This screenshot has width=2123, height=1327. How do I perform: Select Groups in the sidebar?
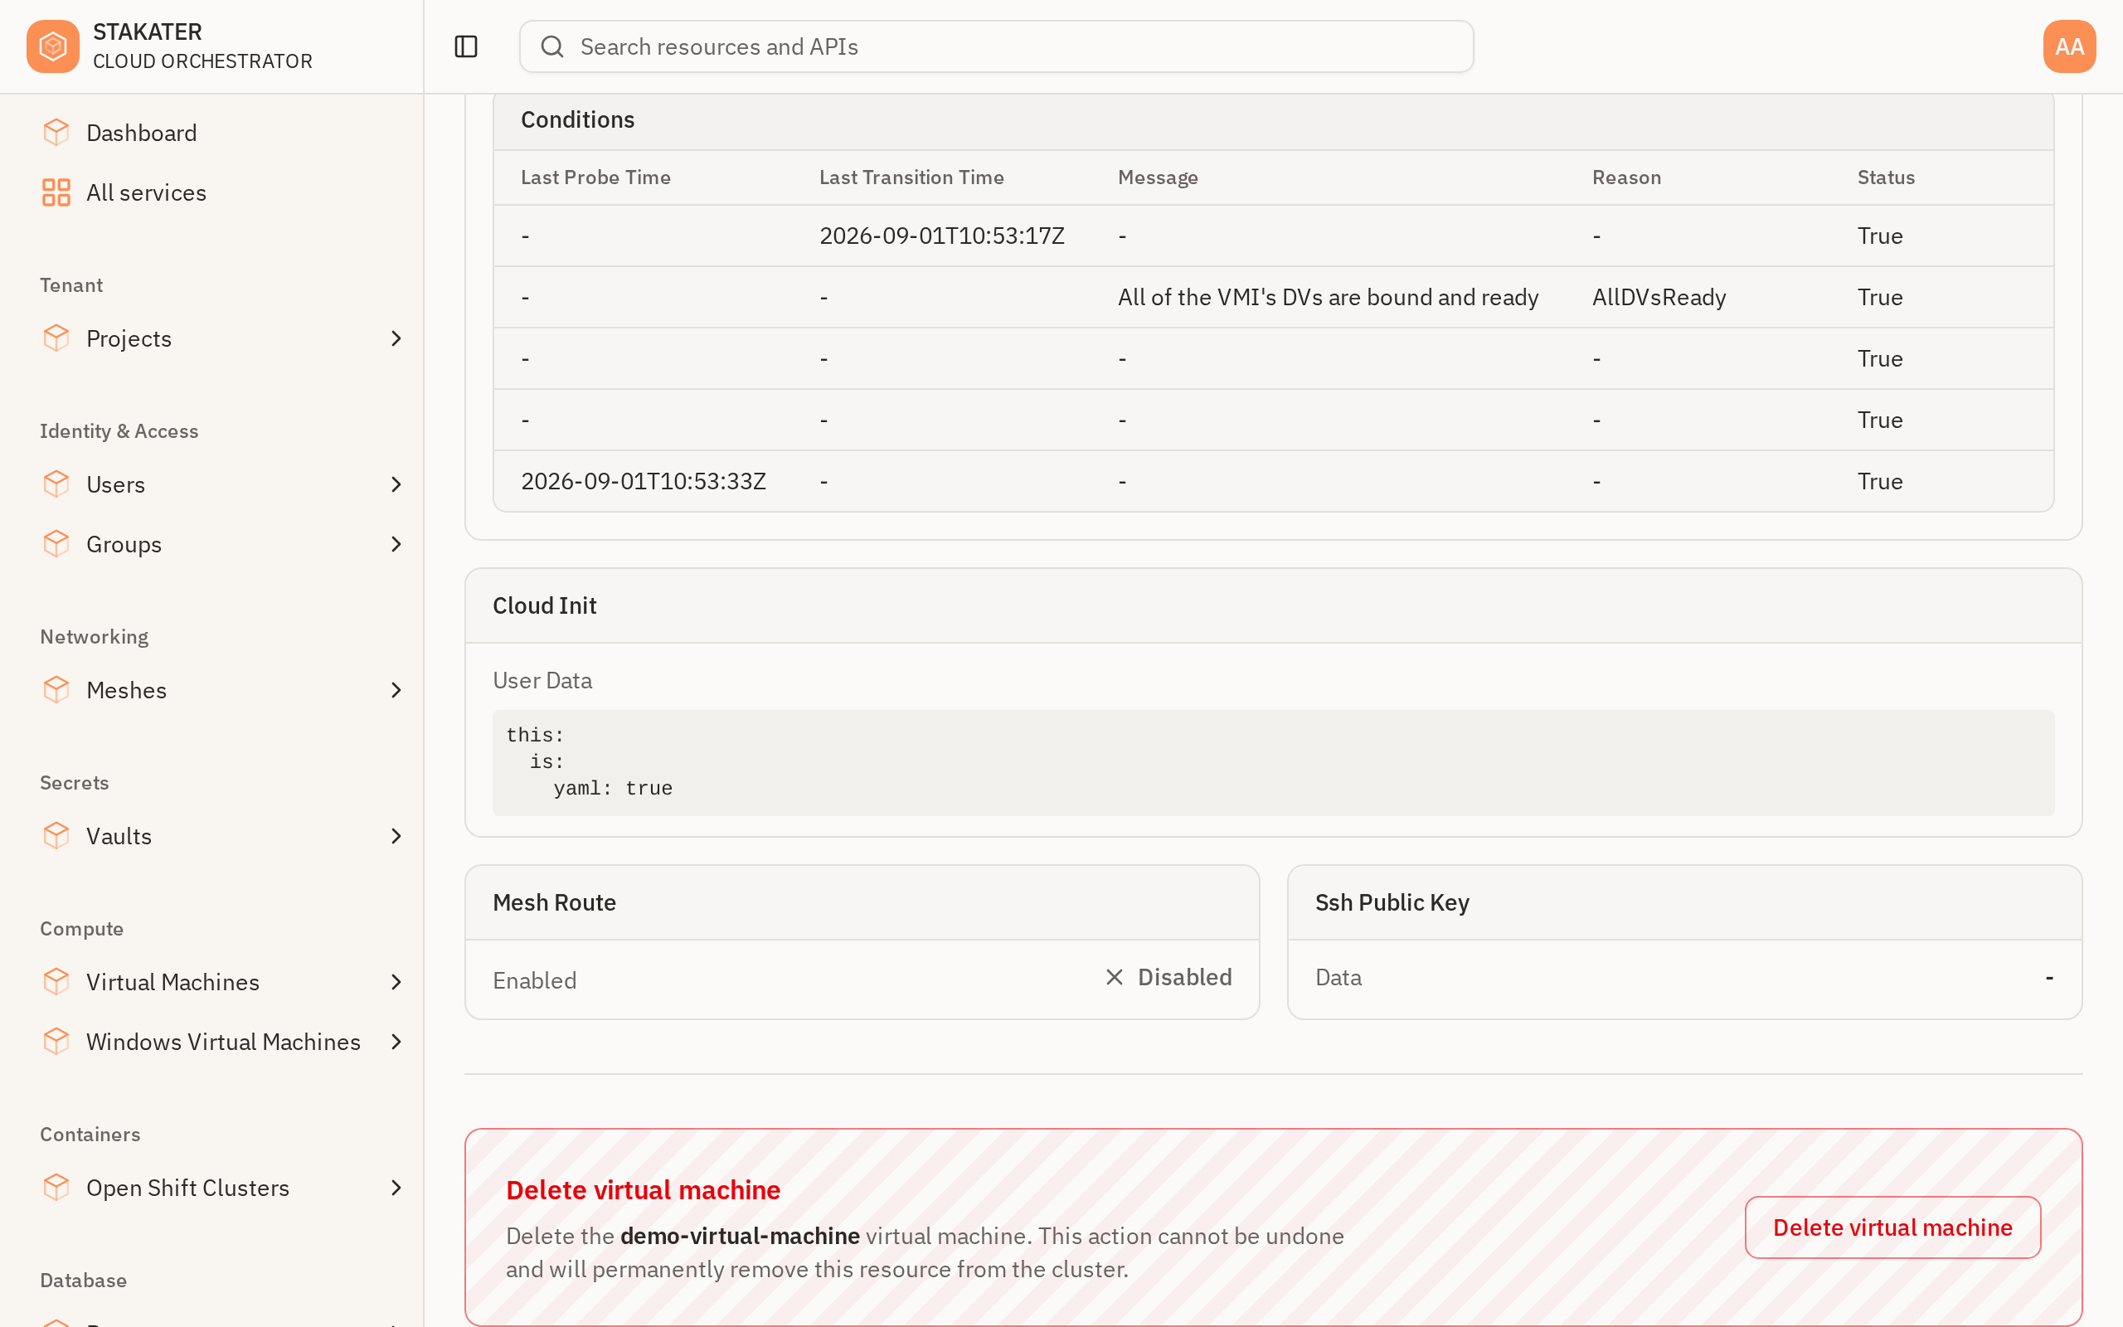[x=124, y=543]
